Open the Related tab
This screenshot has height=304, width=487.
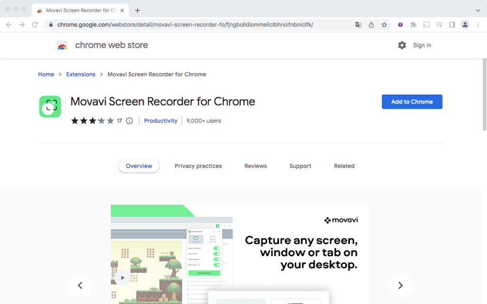point(344,166)
